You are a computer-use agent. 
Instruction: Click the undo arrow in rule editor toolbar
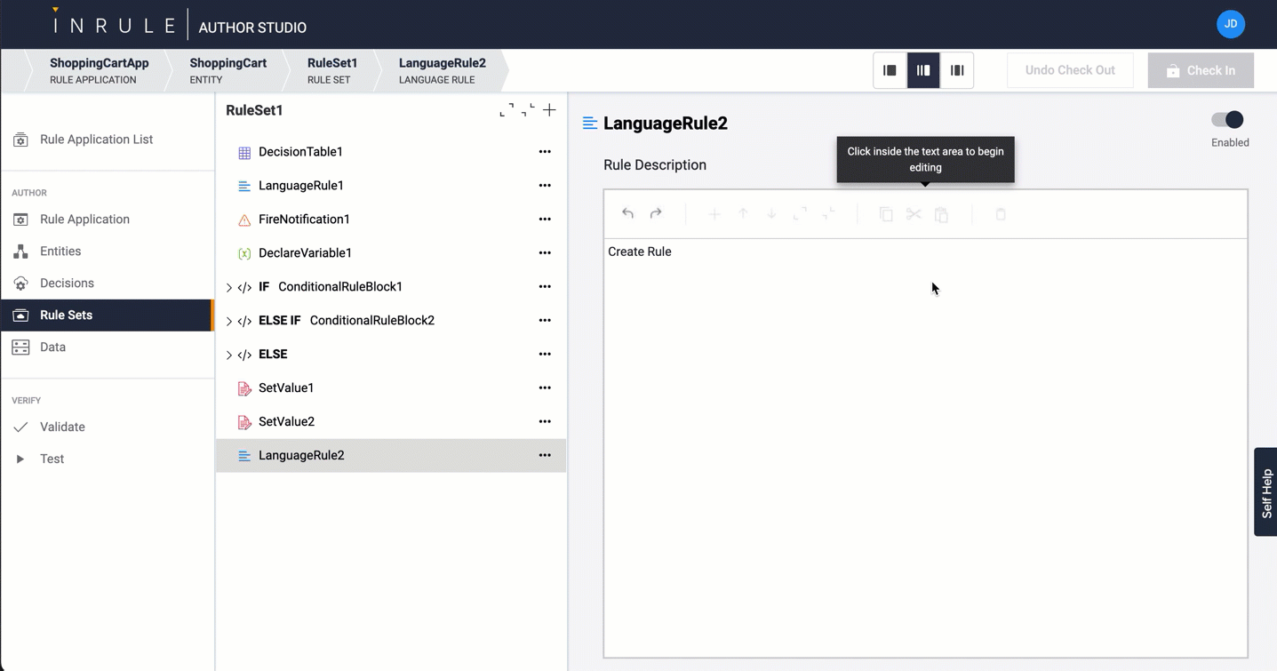[x=627, y=213]
